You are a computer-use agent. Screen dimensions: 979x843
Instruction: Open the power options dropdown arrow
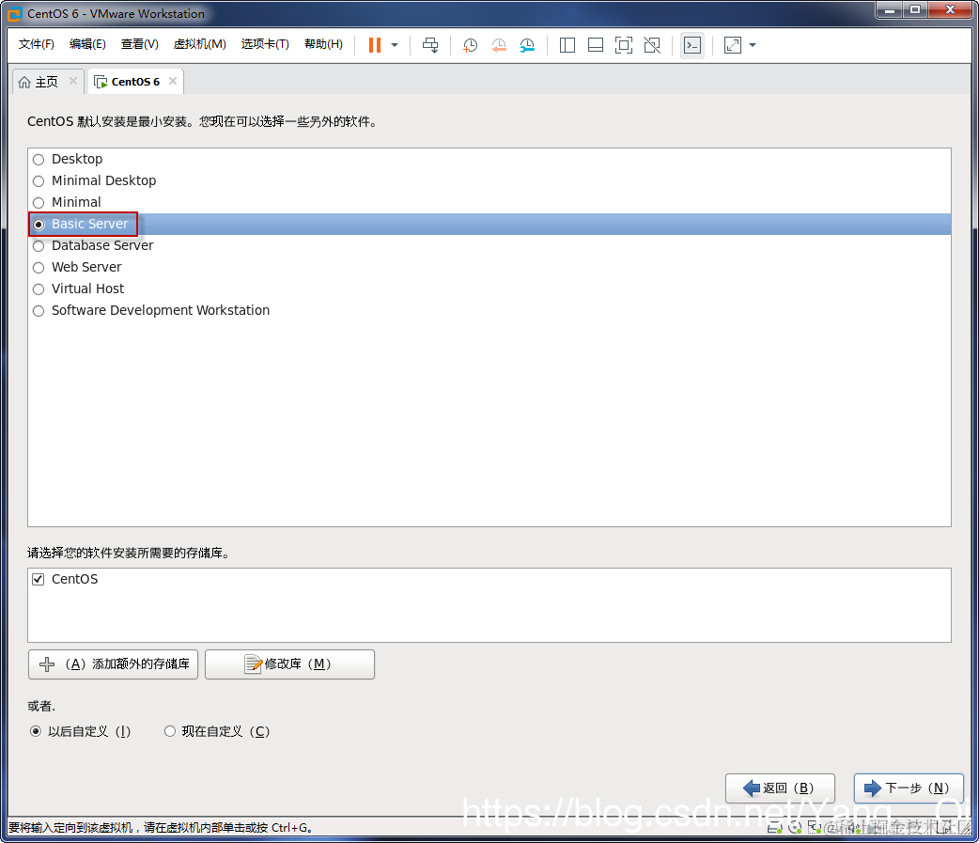point(395,45)
